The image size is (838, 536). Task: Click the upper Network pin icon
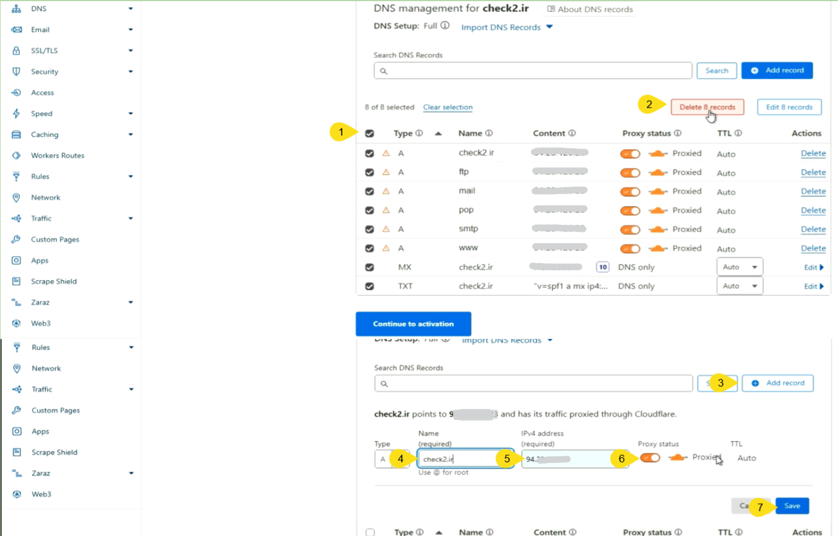(16, 198)
